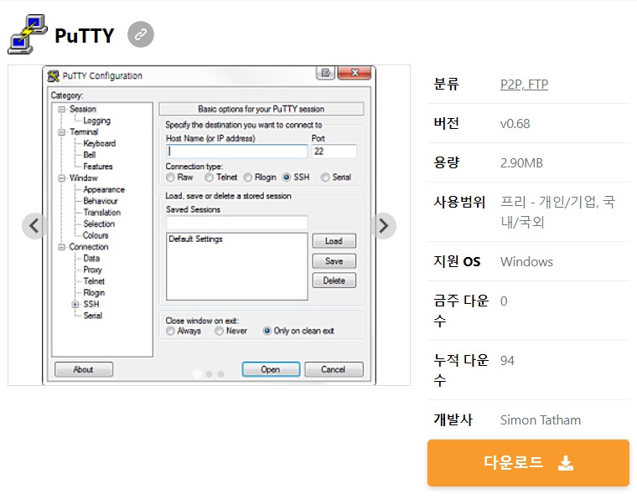
Task: Click the Delete session button
Action: [334, 280]
